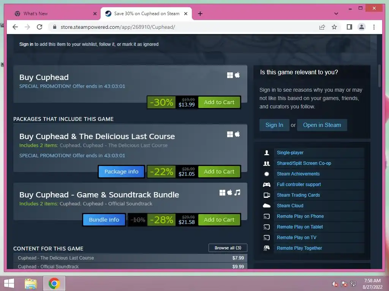Viewport: 389px width, 291px height.
Task: Click the muted volume tray icon
Action: [x=335, y=284]
